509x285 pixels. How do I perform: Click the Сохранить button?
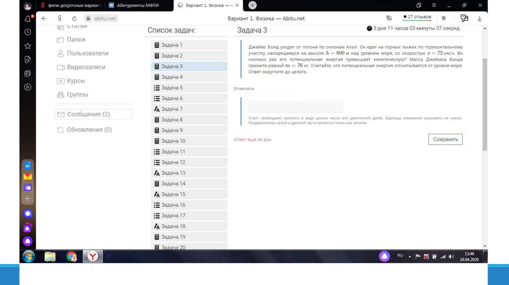(445, 140)
